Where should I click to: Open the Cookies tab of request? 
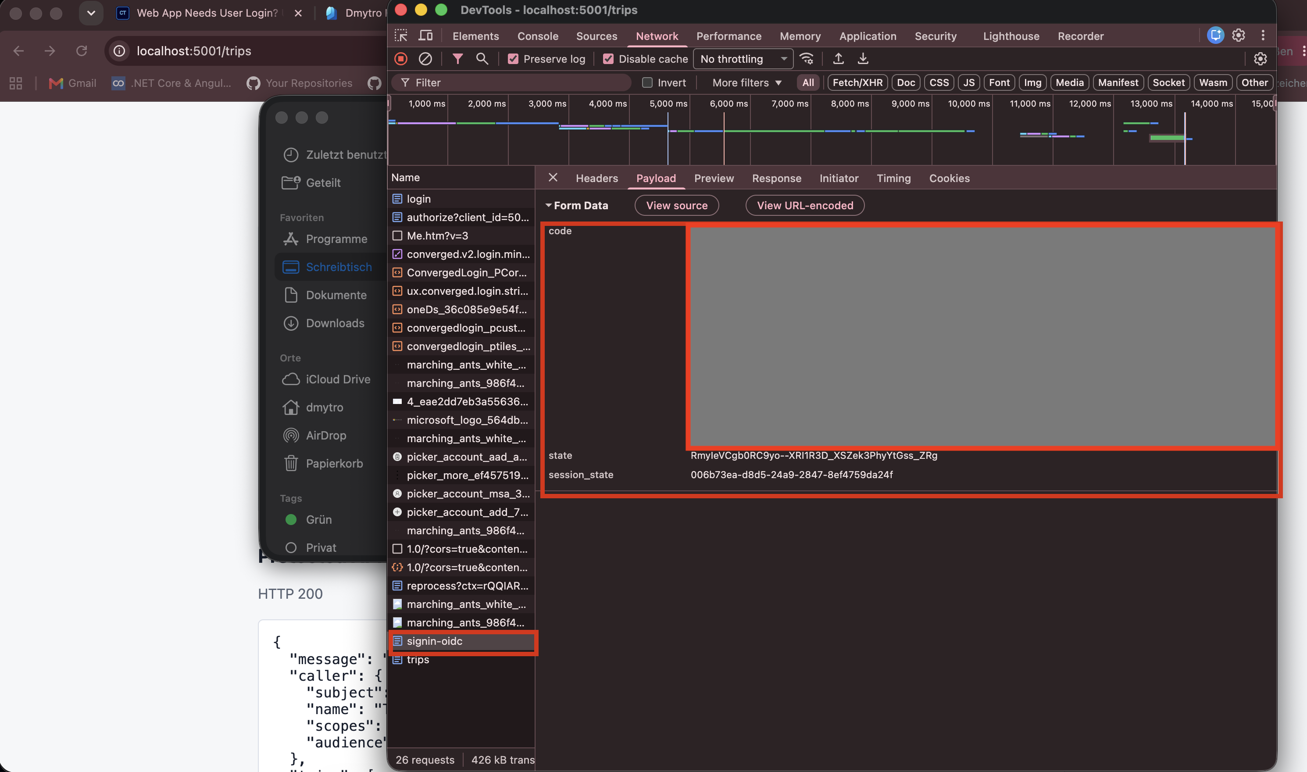949,179
